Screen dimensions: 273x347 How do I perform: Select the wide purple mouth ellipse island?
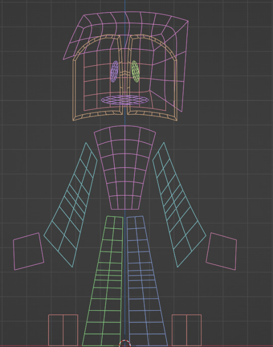pyautogui.click(x=125, y=100)
